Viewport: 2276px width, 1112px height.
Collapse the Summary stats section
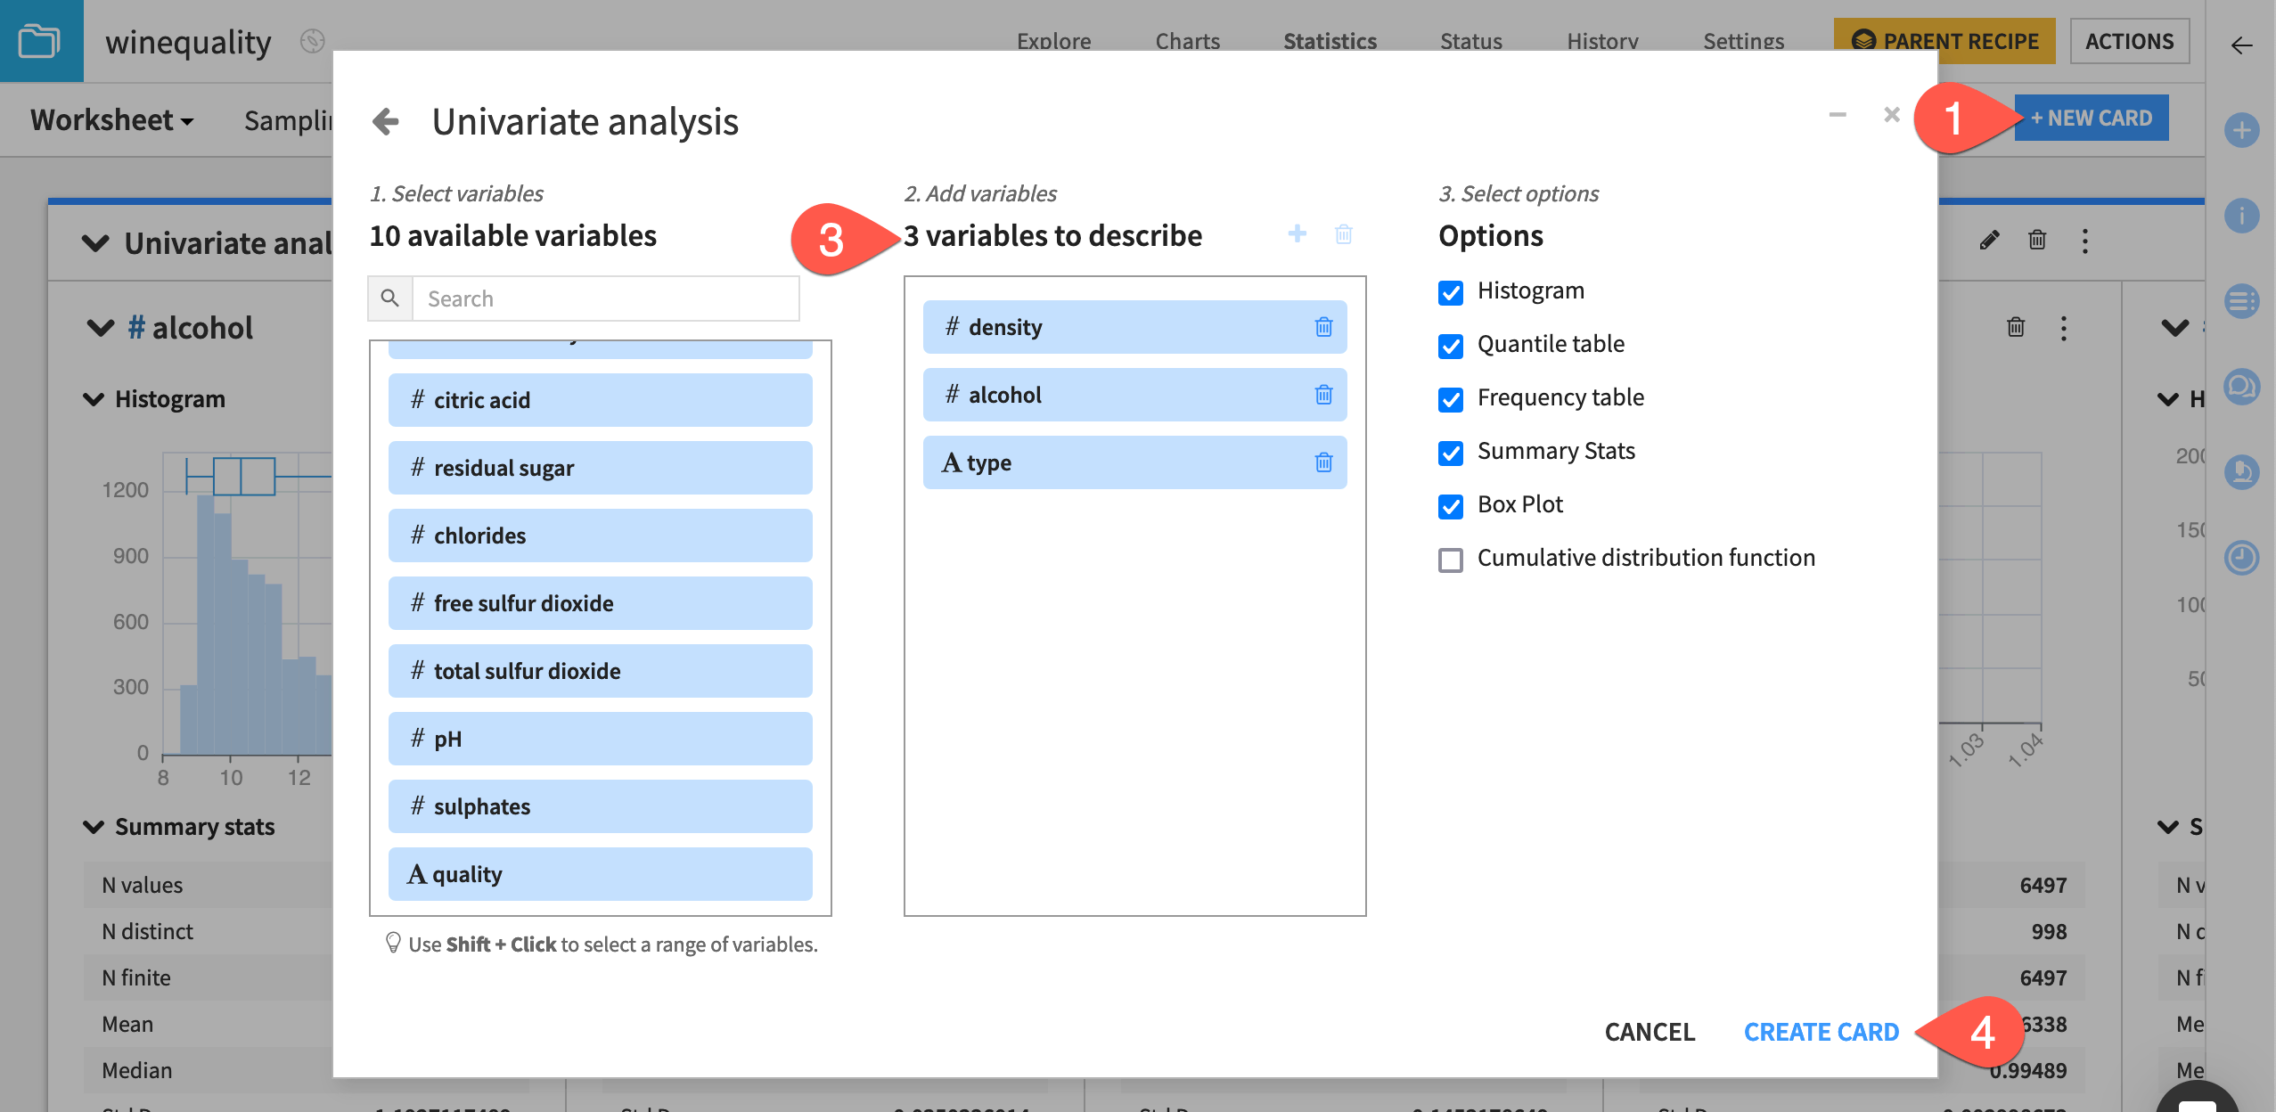tap(94, 826)
